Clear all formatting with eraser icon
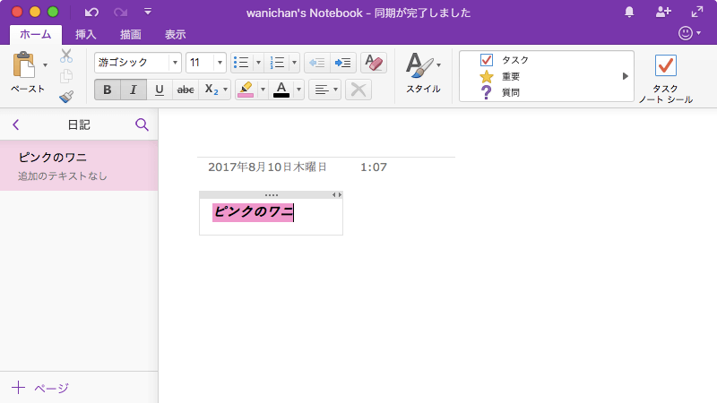 tap(374, 63)
